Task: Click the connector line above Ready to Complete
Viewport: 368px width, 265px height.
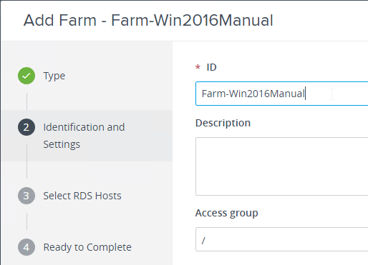Action: pos(26,221)
